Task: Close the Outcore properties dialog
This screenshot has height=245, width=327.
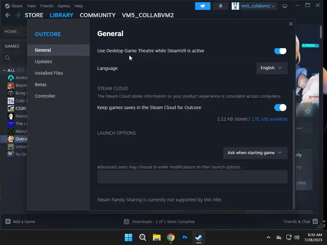Action: pyautogui.click(x=291, y=24)
